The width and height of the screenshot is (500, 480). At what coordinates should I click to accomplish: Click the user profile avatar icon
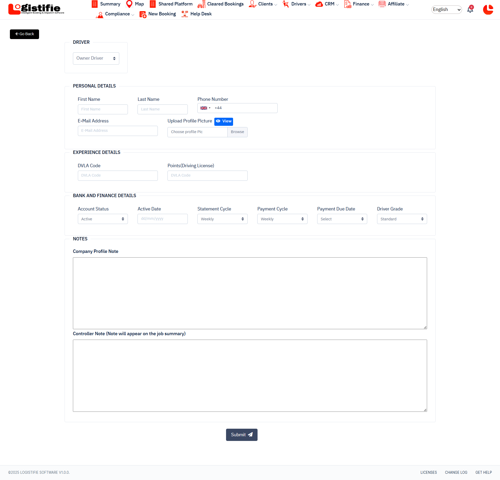click(x=488, y=10)
